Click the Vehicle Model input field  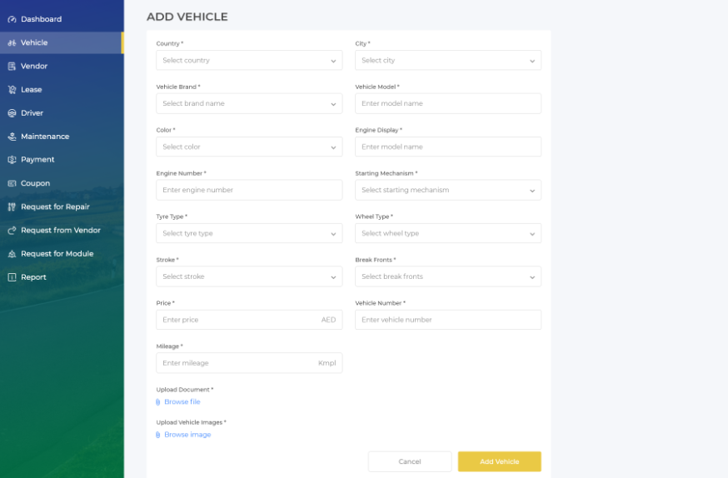448,103
